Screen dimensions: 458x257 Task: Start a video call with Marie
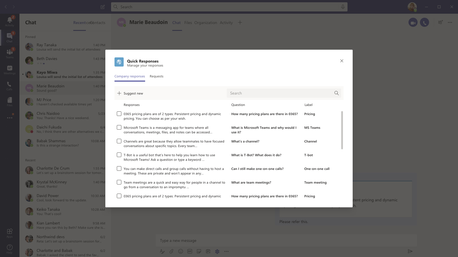[413, 23]
